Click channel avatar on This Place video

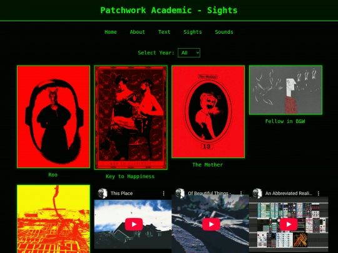tap(103, 193)
